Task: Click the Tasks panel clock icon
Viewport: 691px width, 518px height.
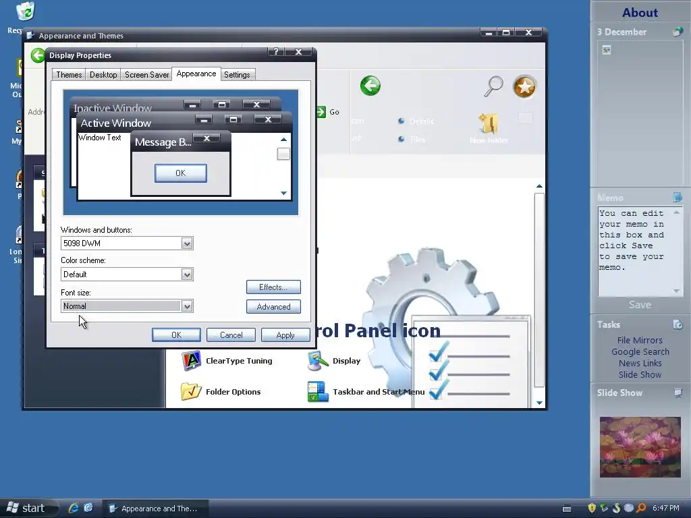Action: [x=678, y=324]
